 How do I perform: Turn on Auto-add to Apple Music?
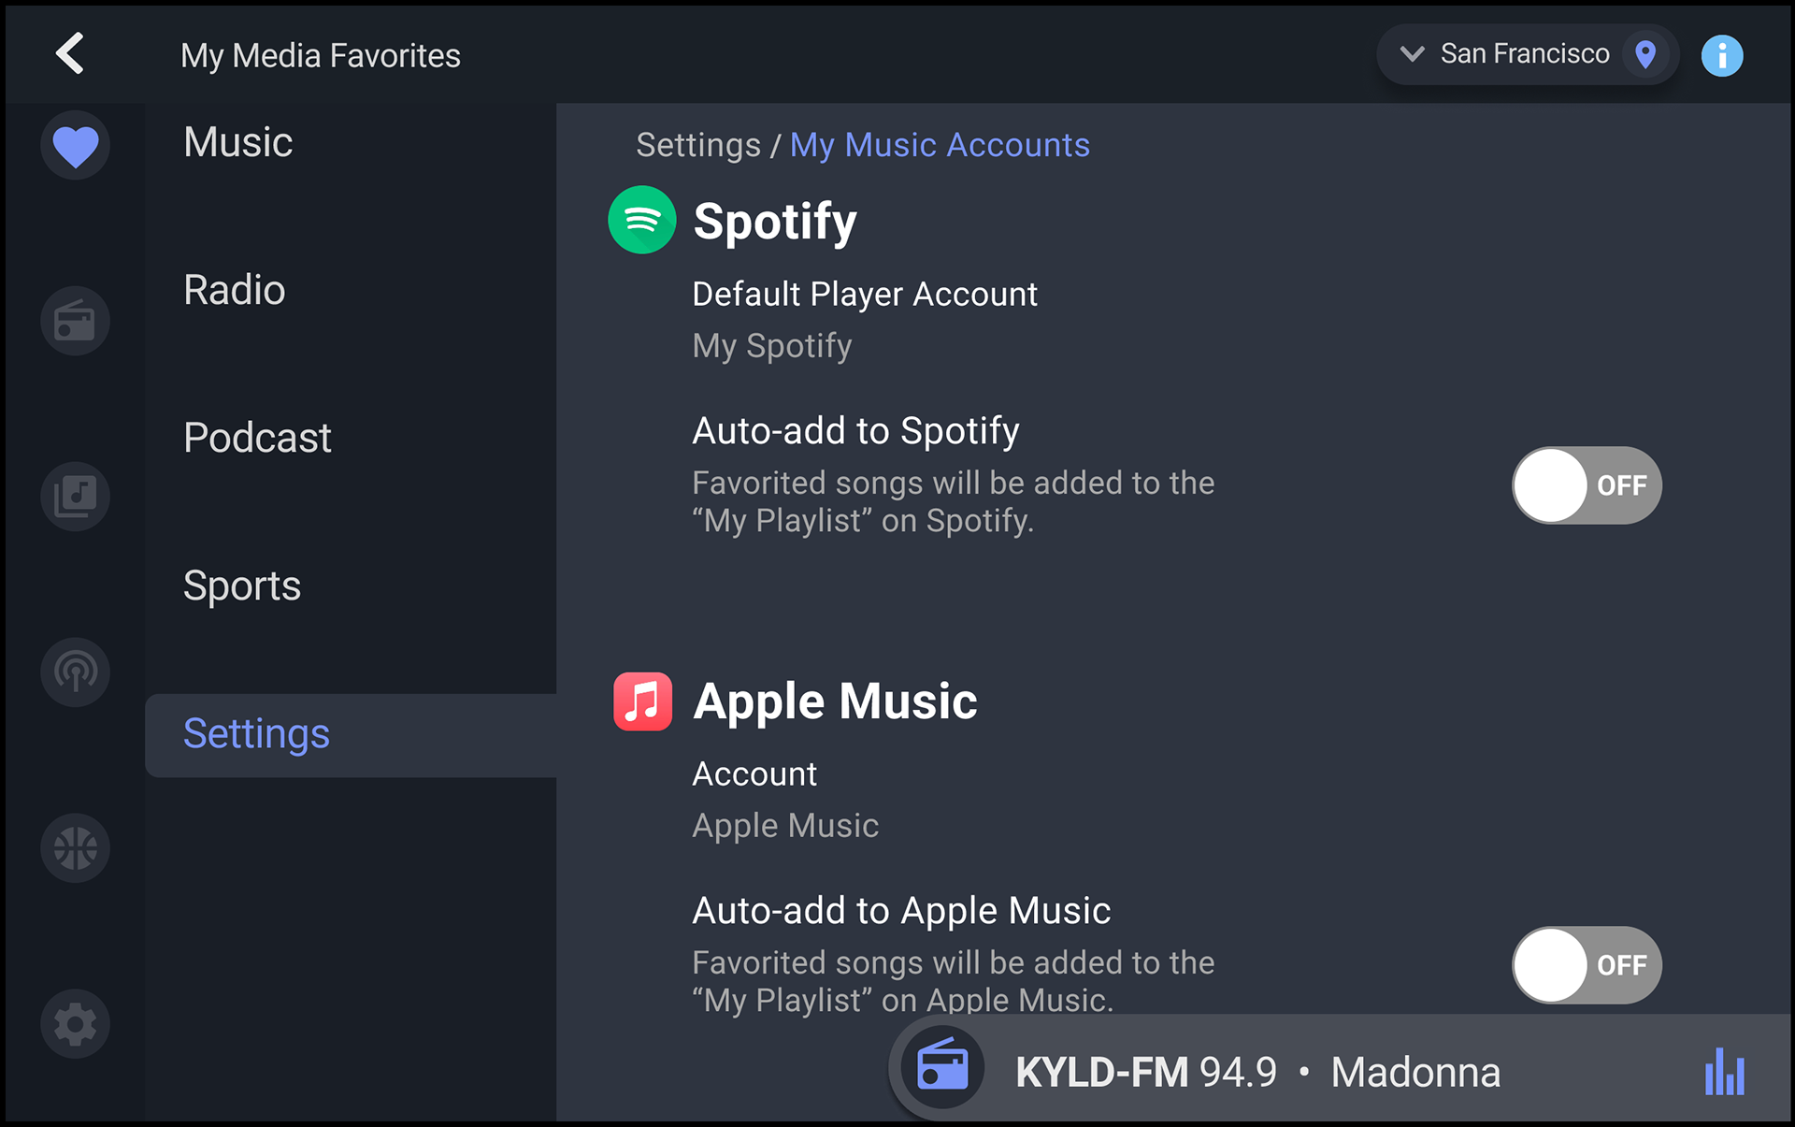(1586, 965)
